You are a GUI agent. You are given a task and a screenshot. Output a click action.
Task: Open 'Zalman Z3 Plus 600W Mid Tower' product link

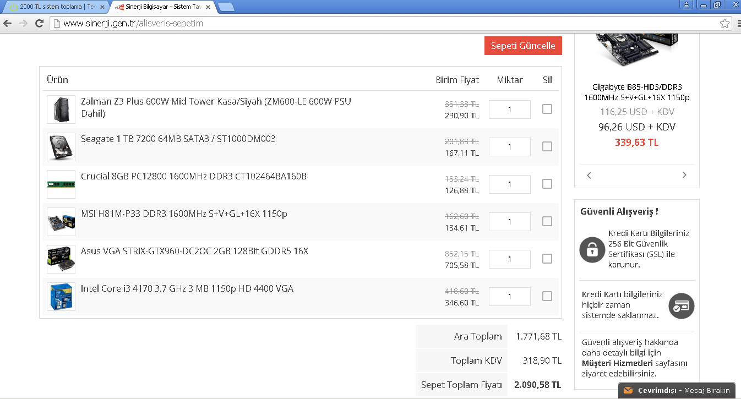[216, 107]
